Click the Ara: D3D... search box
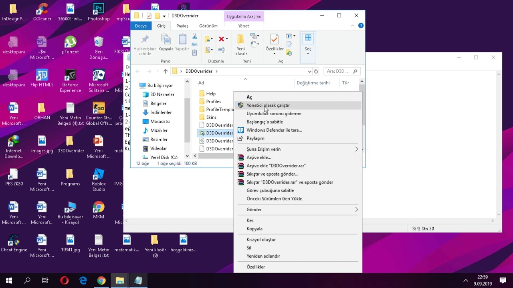 pyautogui.click(x=342, y=71)
